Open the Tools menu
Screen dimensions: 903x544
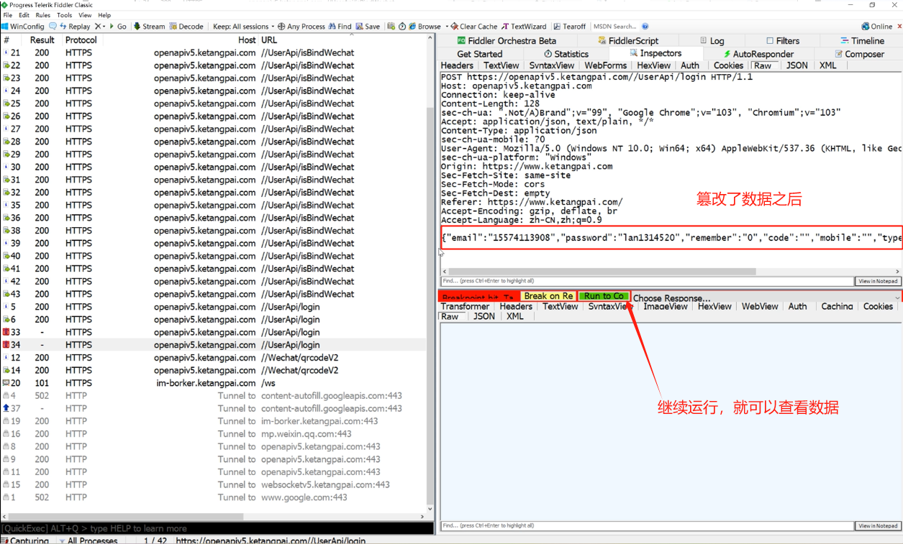(65, 15)
